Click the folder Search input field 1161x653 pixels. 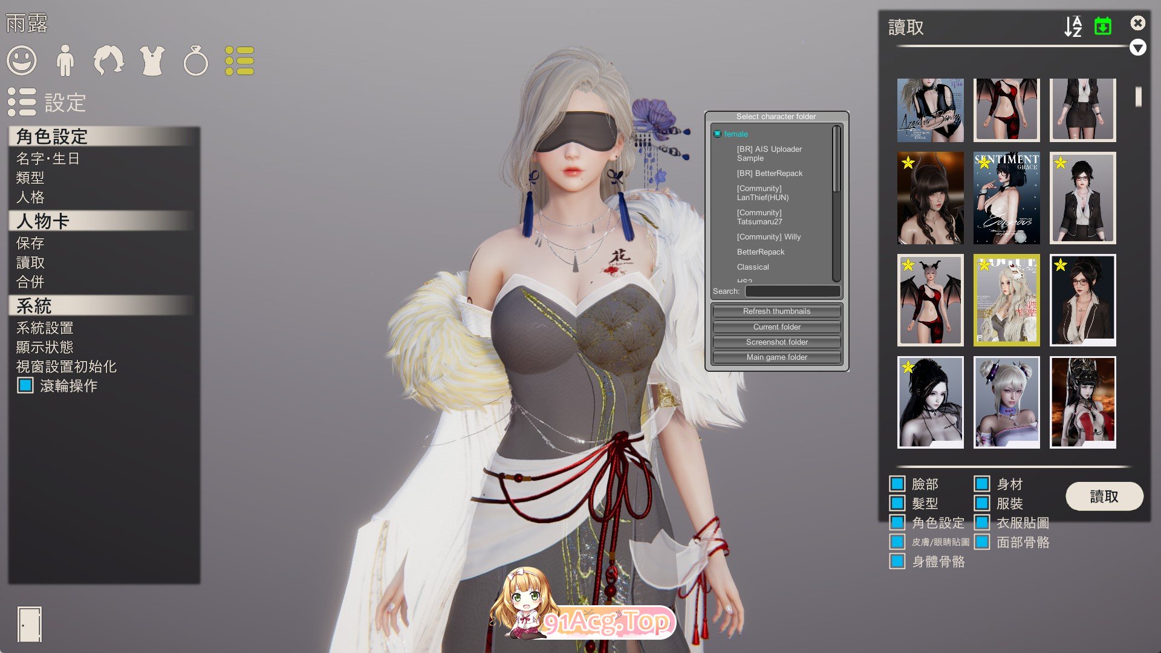pyautogui.click(x=792, y=291)
